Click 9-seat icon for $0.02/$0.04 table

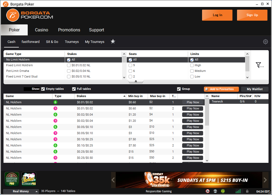click(x=55, y=121)
